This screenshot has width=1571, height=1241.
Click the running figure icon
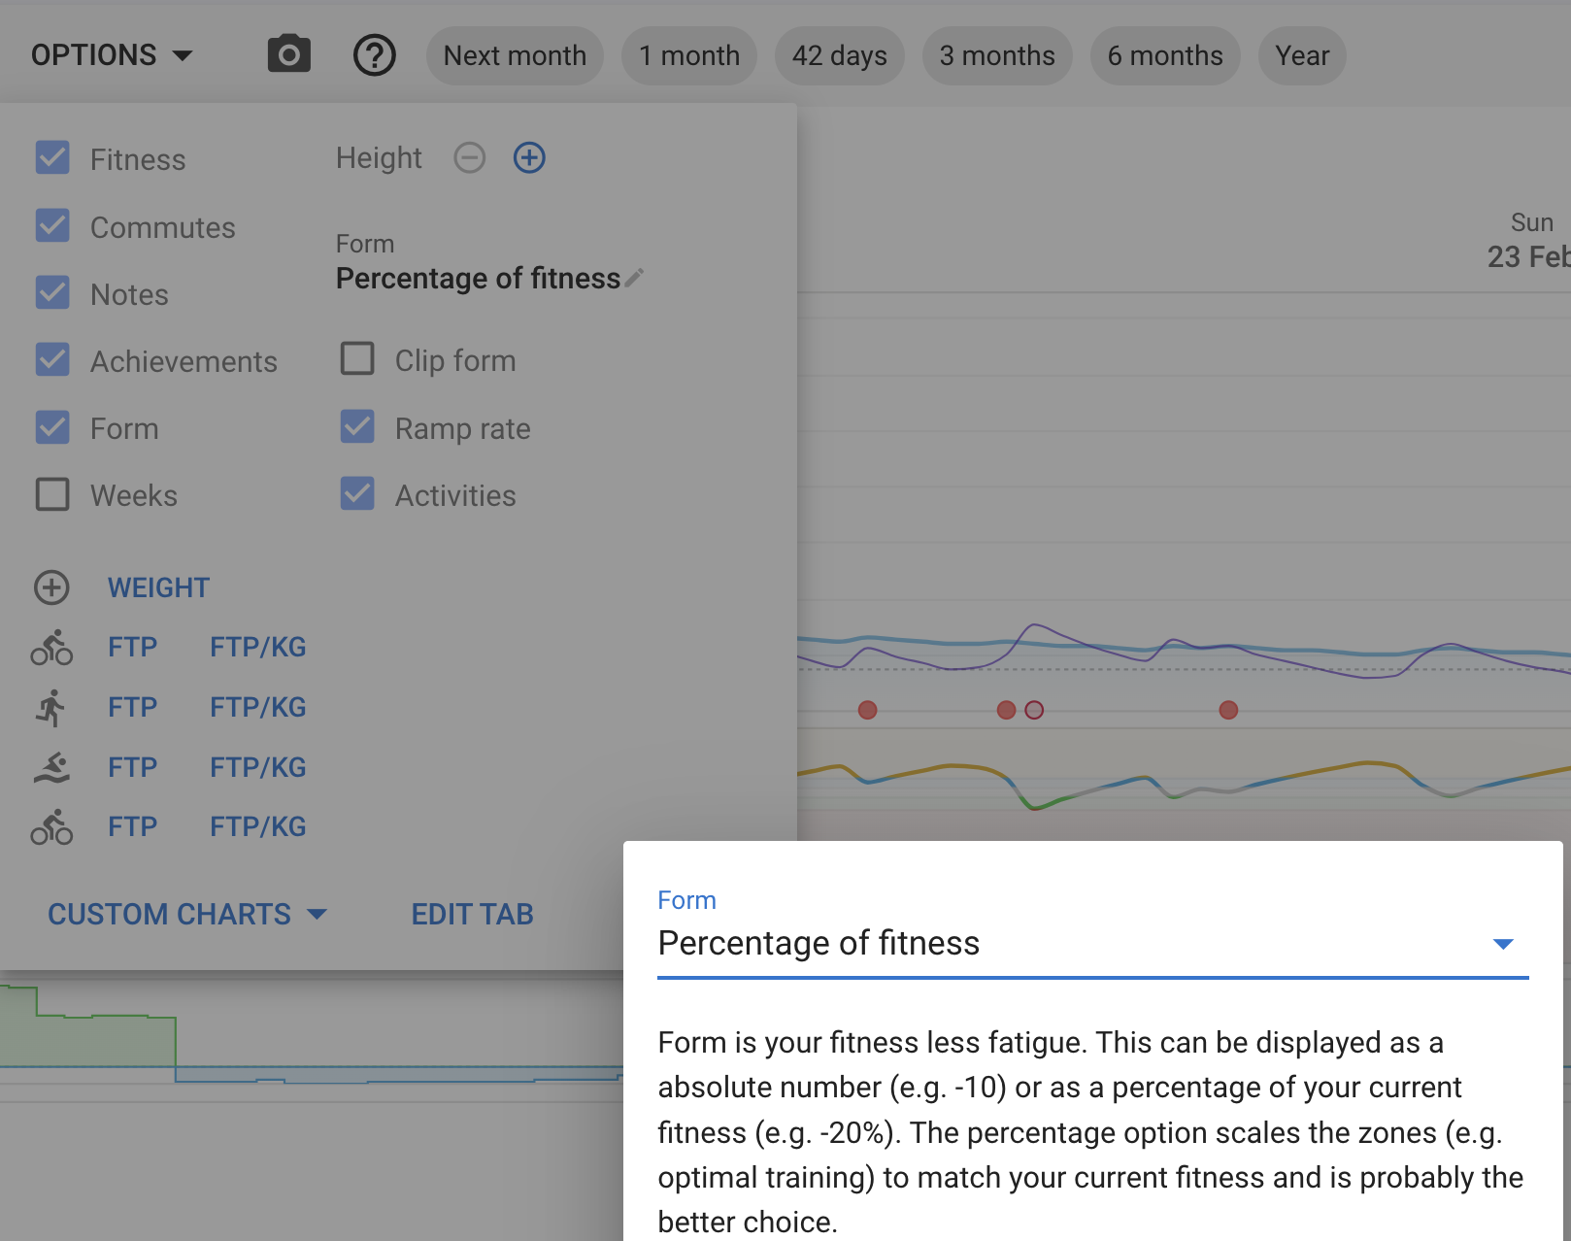[51, 708]
